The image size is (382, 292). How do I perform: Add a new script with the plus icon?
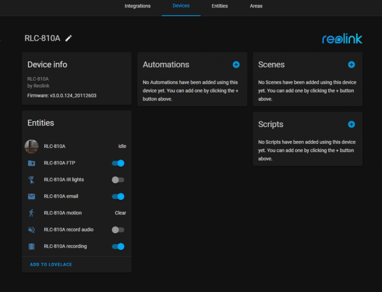click(351, 124)
